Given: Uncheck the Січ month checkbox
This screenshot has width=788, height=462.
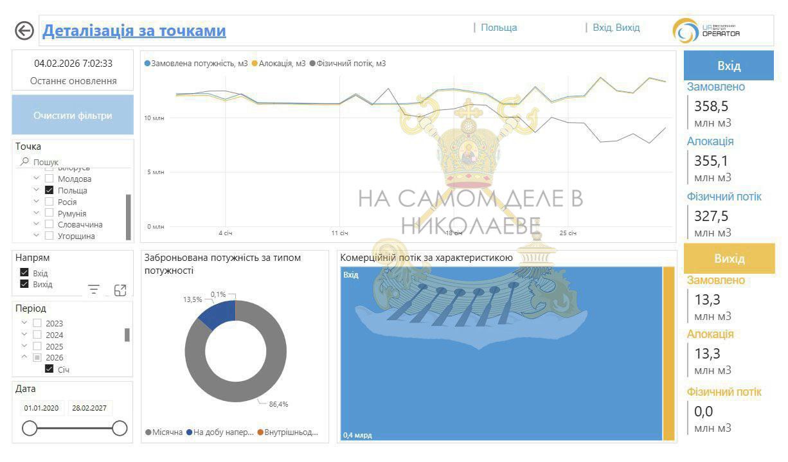Looking at the screenshot, I should [49, 369].
